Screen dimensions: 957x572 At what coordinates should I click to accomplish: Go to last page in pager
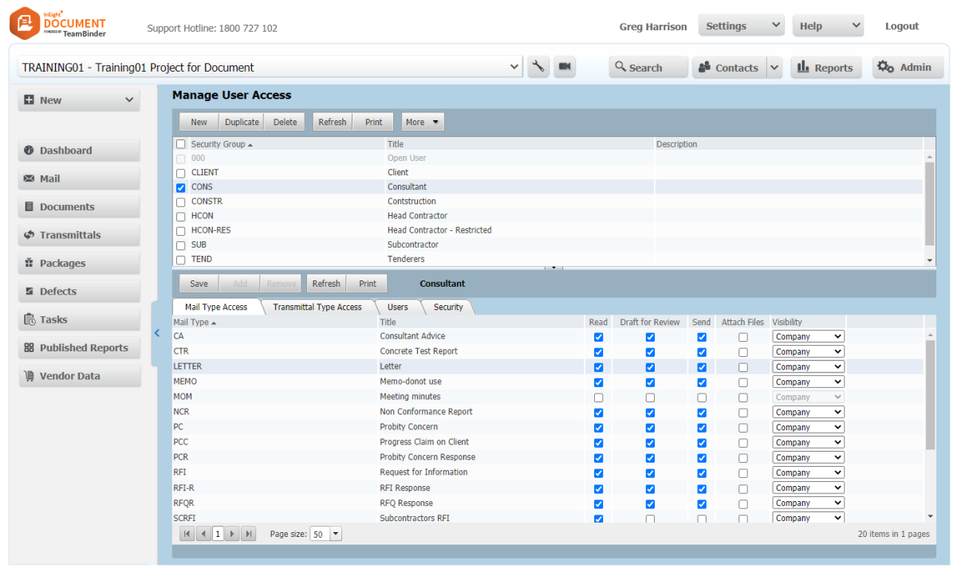(x=248, y=535)
